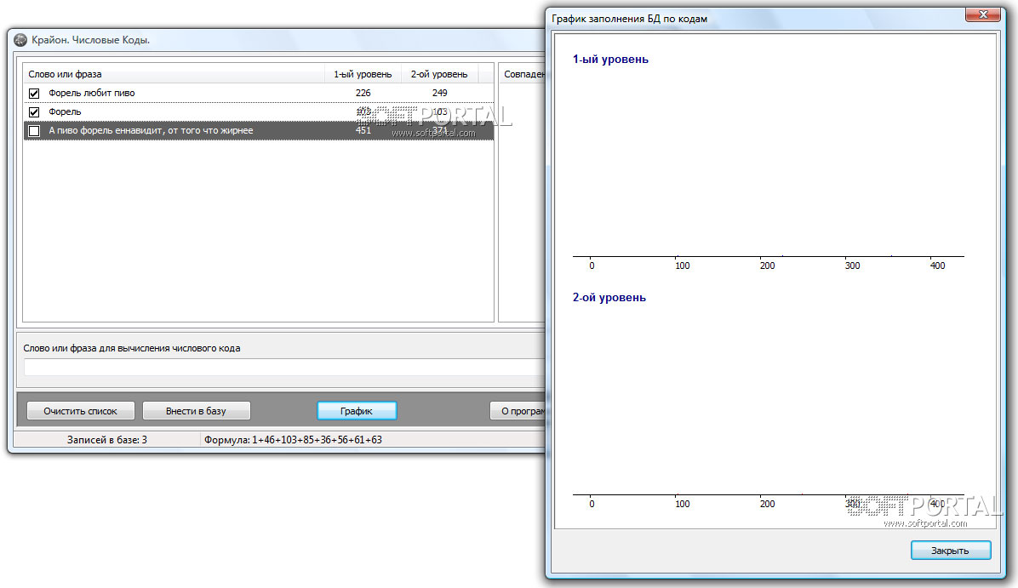Select the 'Форель любит пиво' row text
The width and height of the screenshot is (1018, 588).
click(x=92, y=93)
